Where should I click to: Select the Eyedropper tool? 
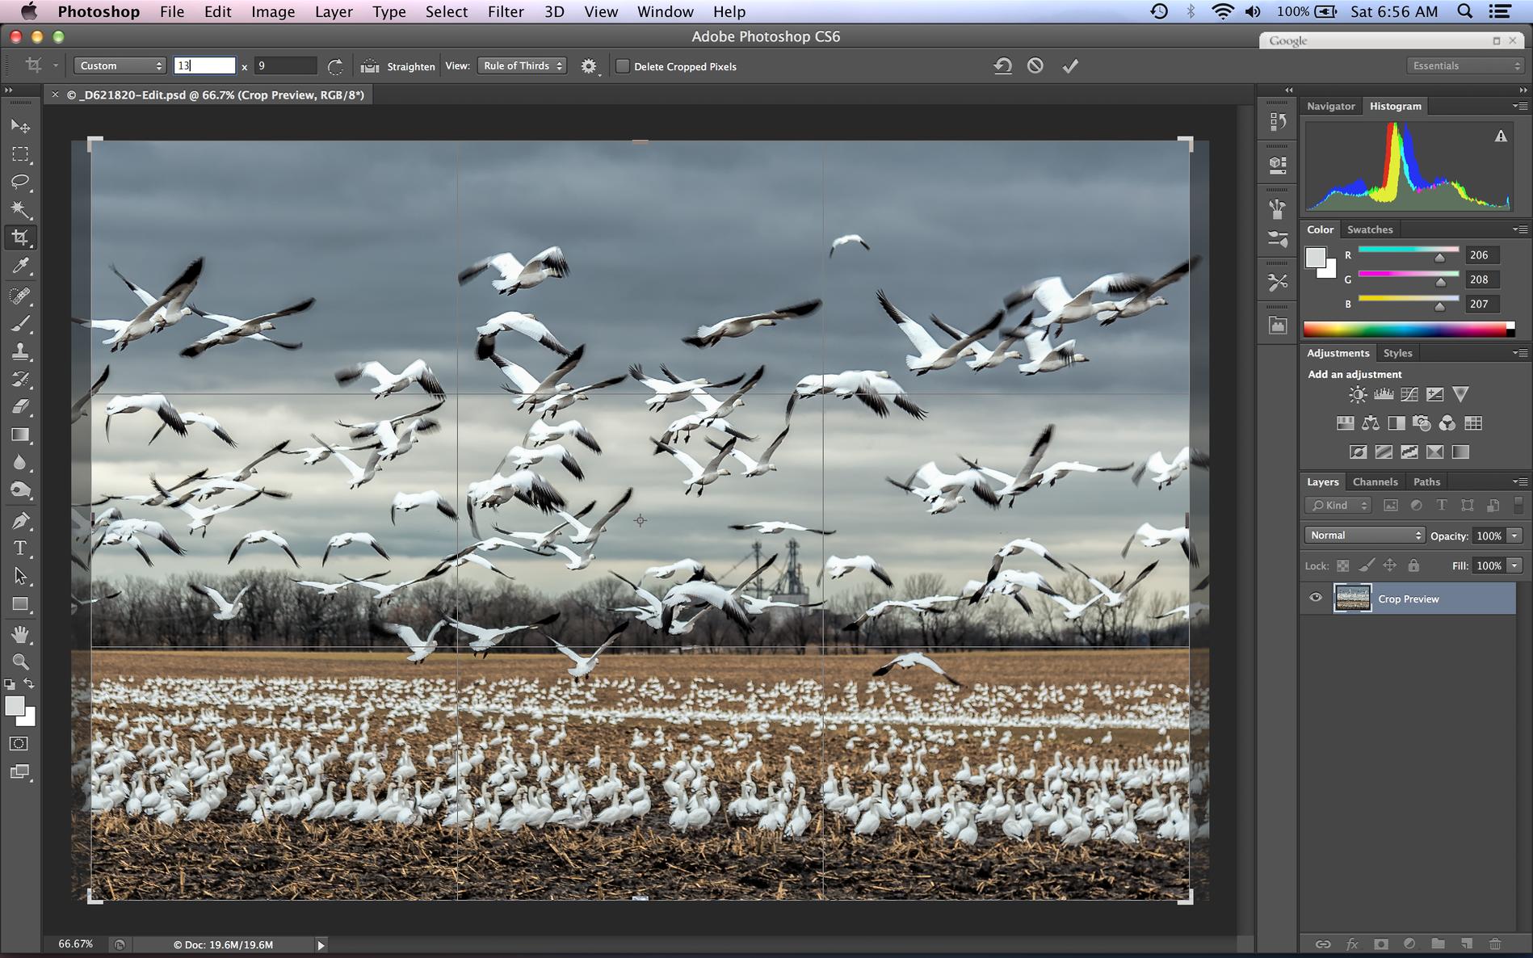pos(20,266)
